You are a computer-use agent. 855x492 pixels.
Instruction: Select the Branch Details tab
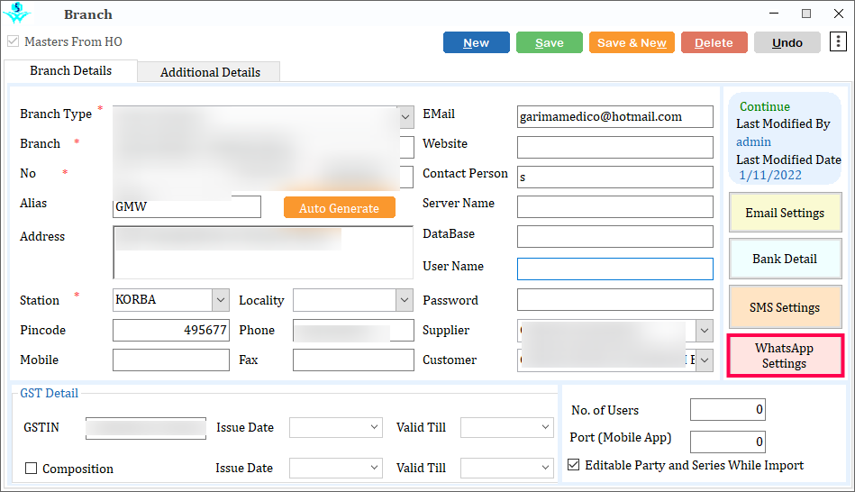(x=71, y=70)
